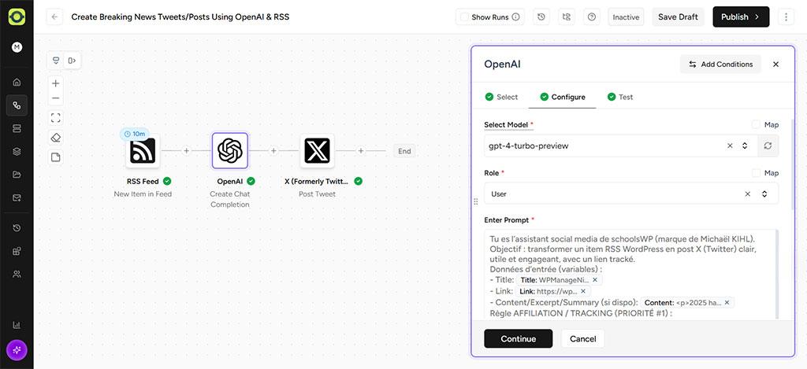The height and width of the screenshot is (369, 807).
Task: Open the Workflows icon in left sidebar
Action: 17,105
